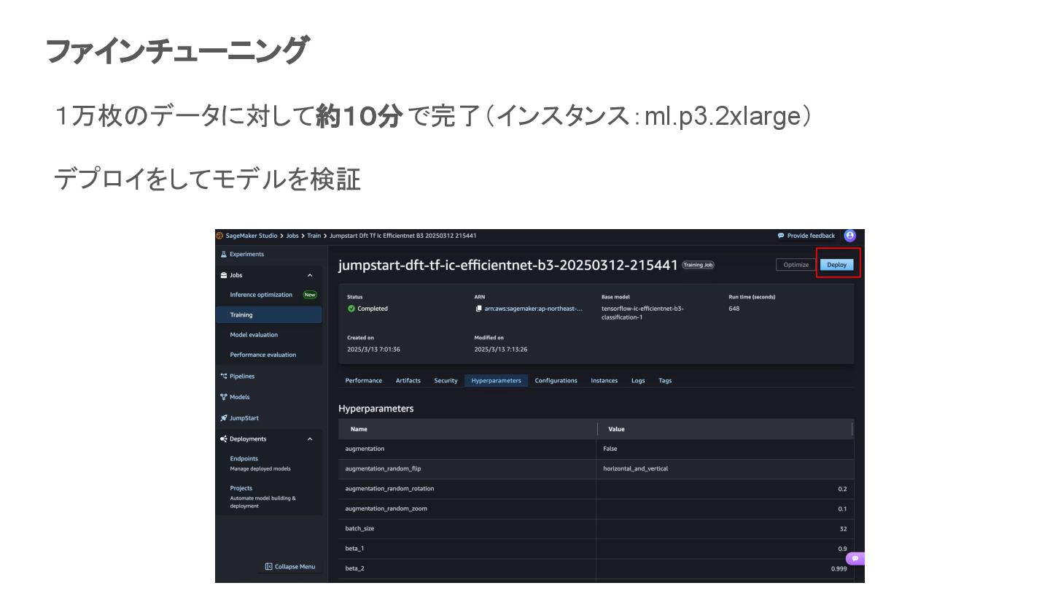
Task: Click the Optimize button
Action: (x=796, y=265)
